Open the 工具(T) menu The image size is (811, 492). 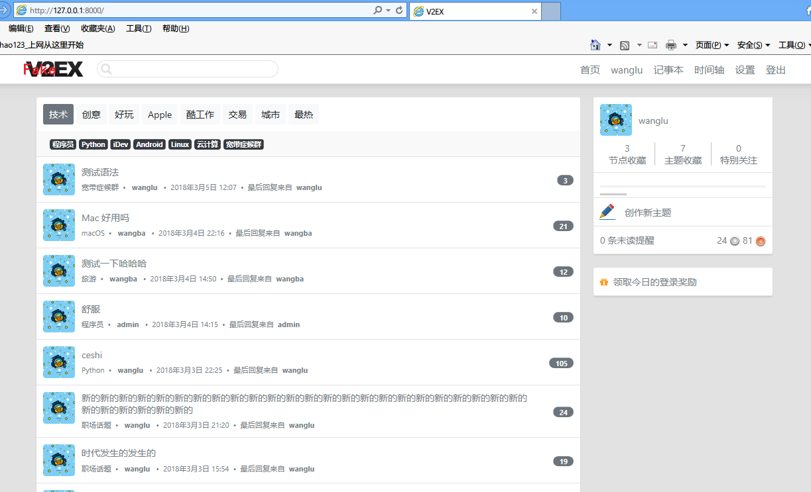point(139,28)
